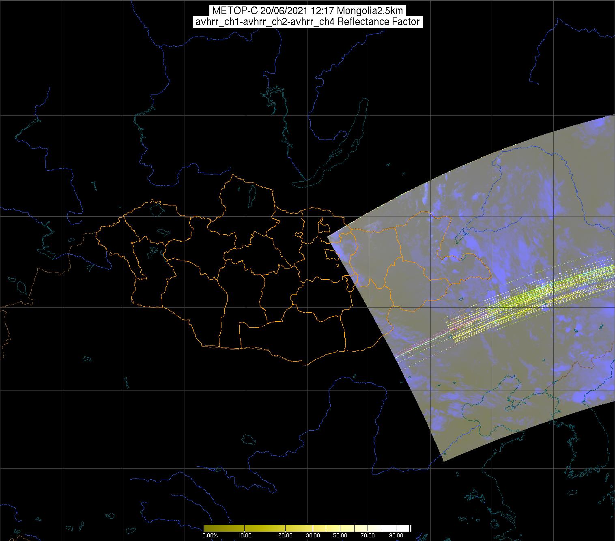This screenshot has width=615, height=541.
Task: Pick the 70.00 label on the colorbar
Action: (x=368, y=536)
